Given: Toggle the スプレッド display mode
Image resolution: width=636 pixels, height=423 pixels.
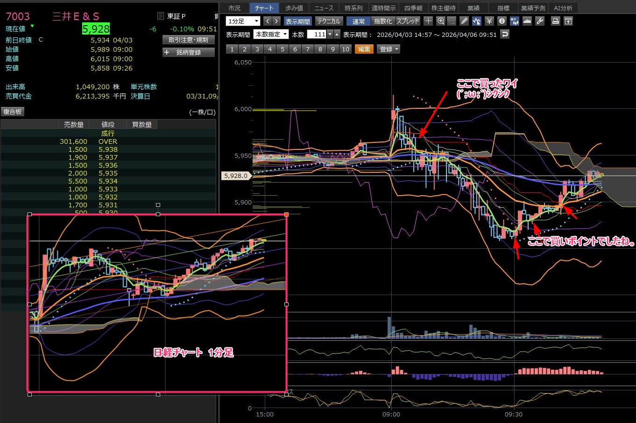Looking at the screenshot, I should coord(408,21).
